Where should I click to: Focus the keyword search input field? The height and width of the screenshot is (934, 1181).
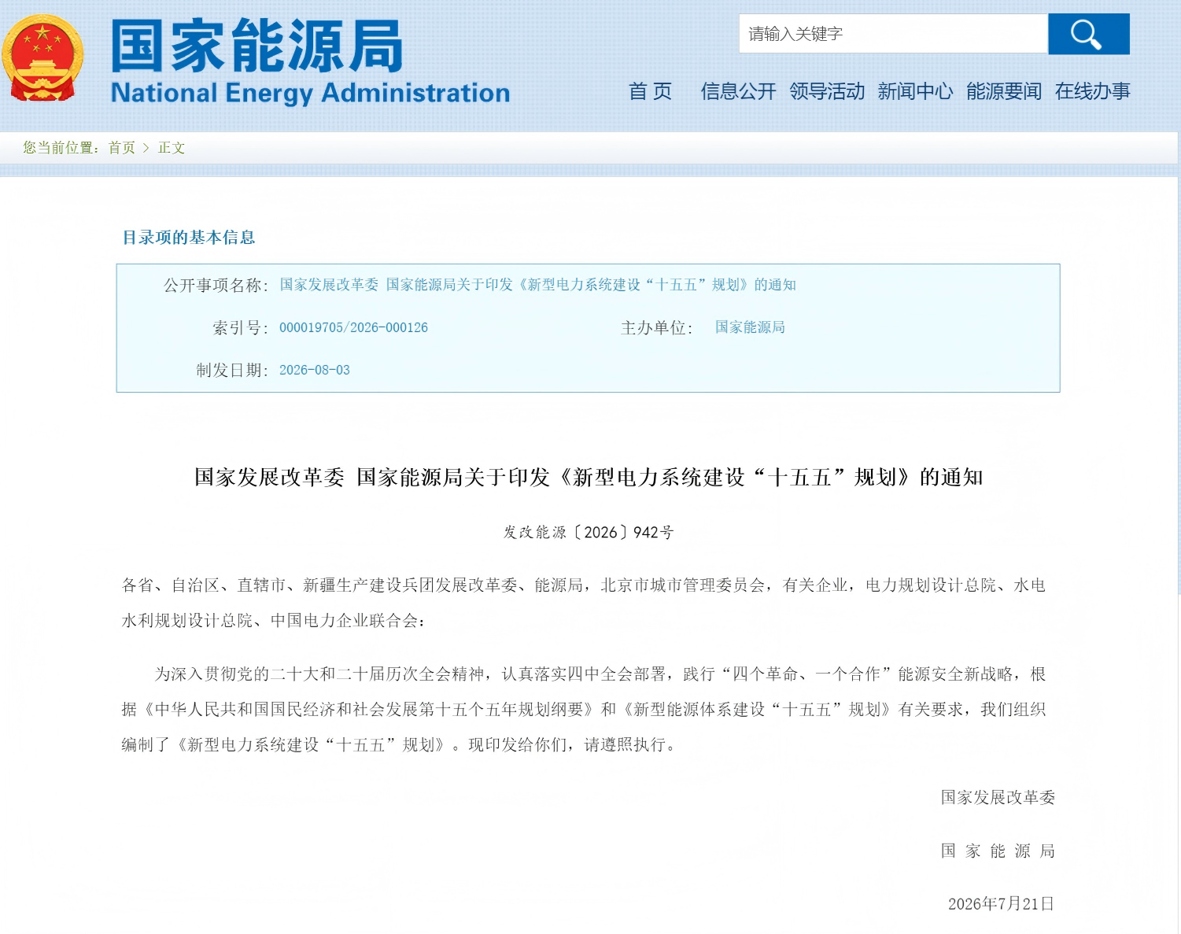click(x=893, y=34)
